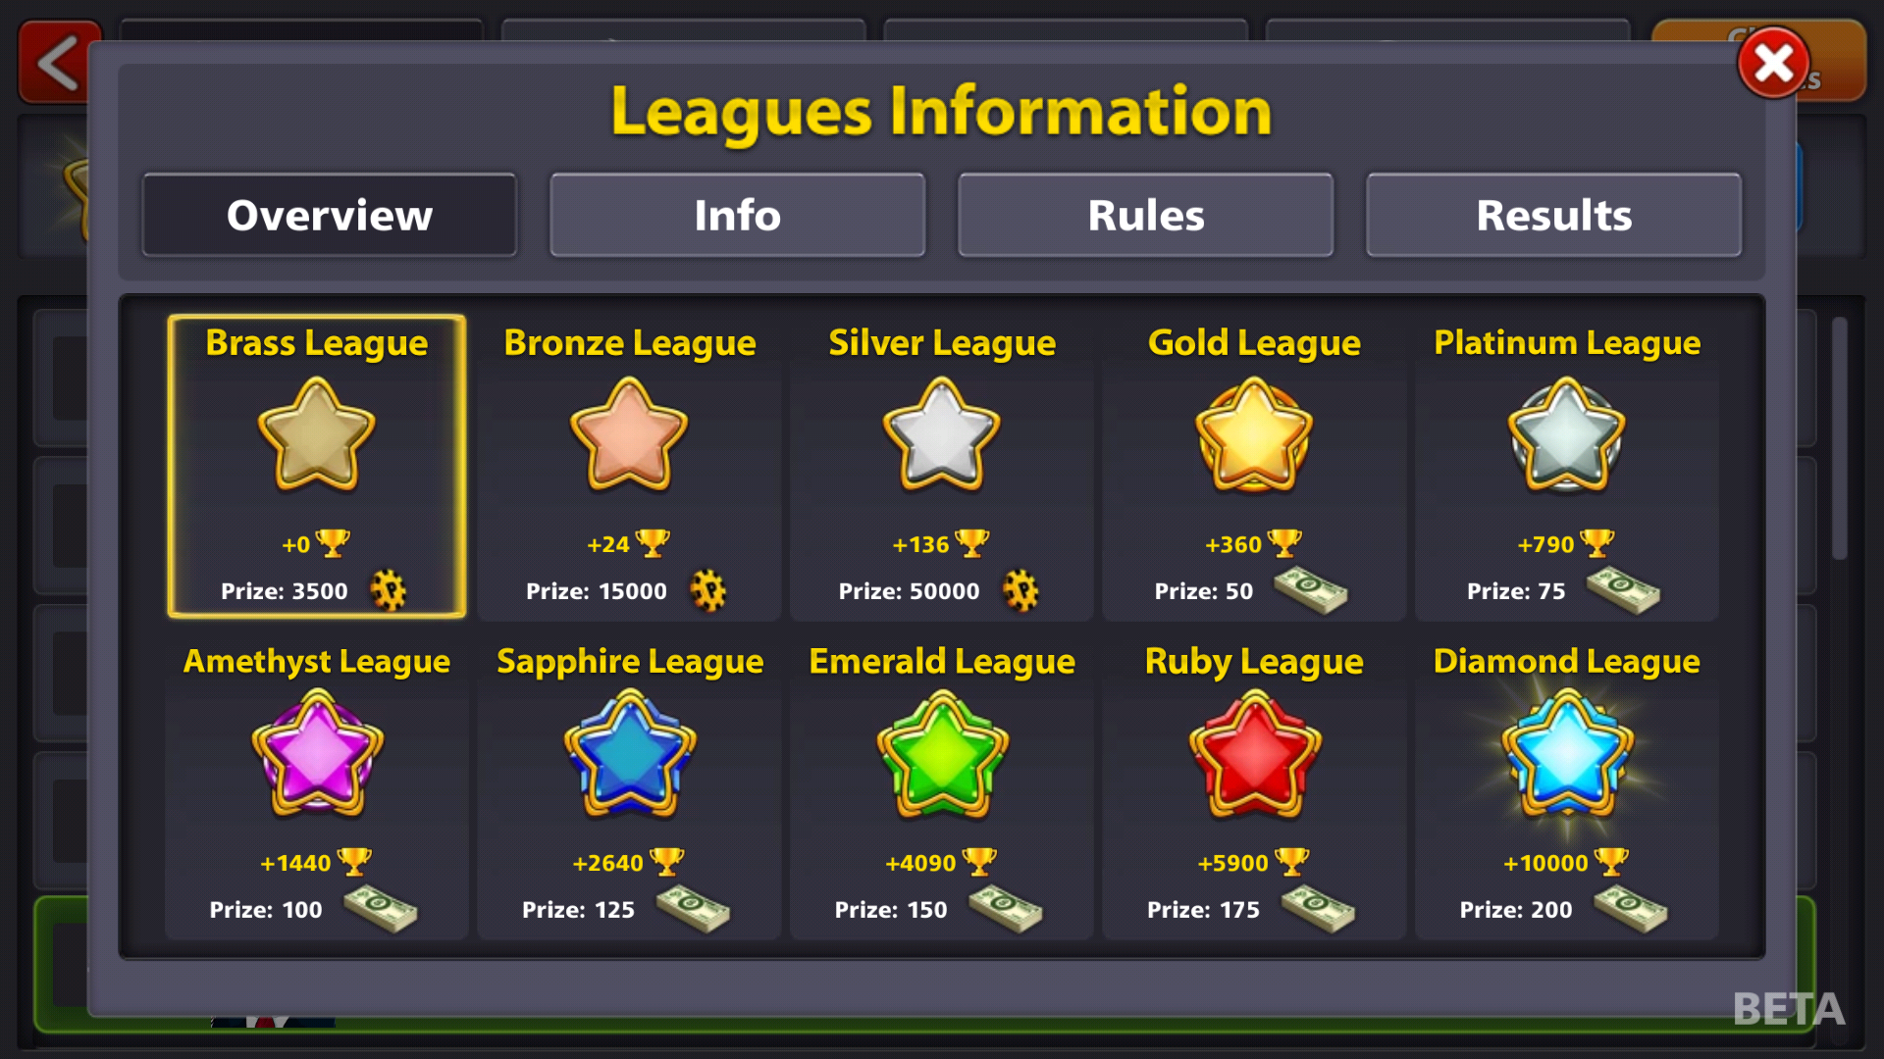
Task: Select the Platinum League star badge
Action: tap(1566, 434)
